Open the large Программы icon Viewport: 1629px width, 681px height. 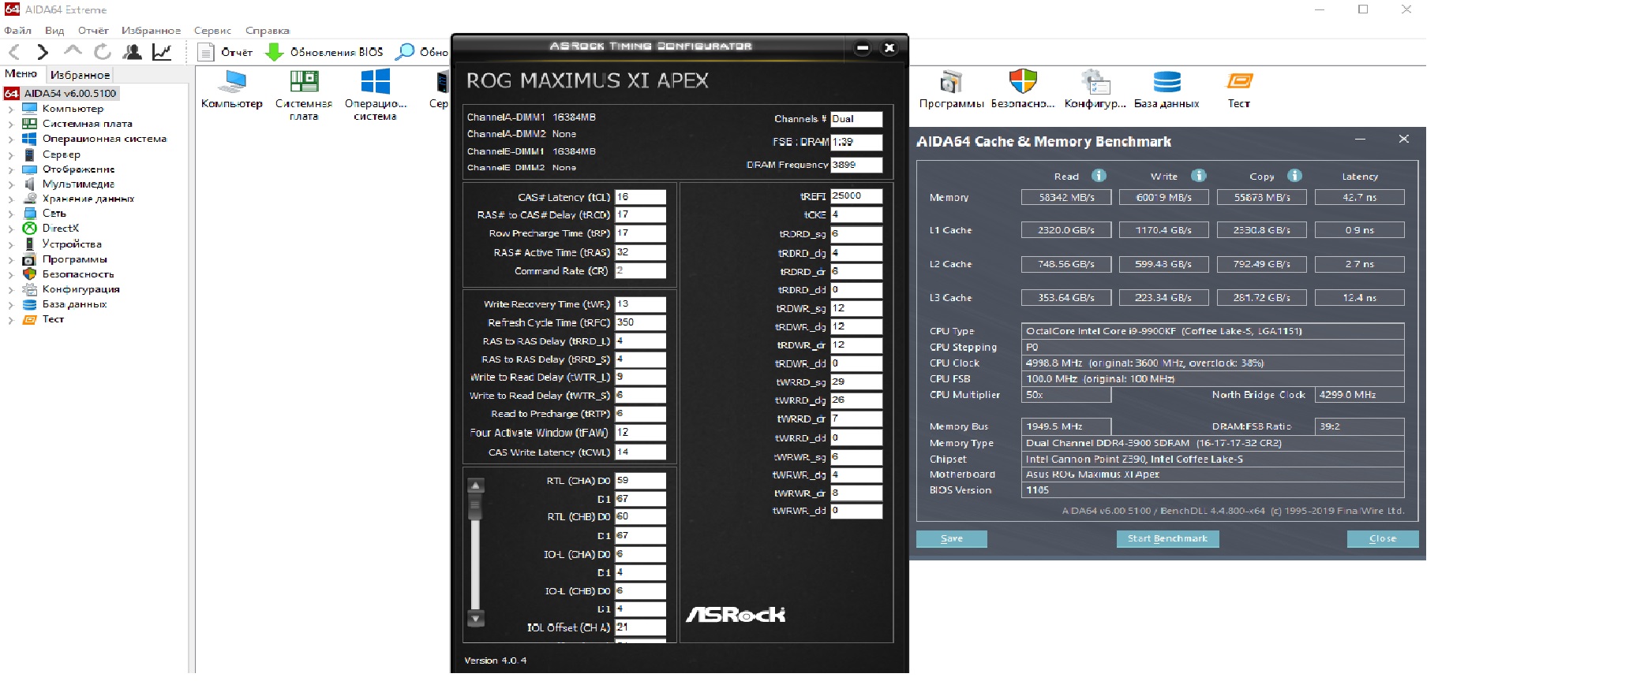click(x=952, y=89)
